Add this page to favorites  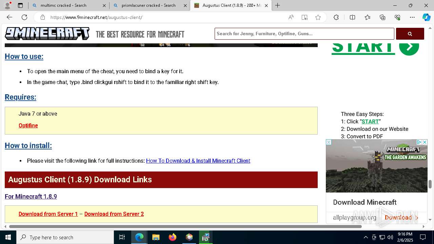[318, 17]
